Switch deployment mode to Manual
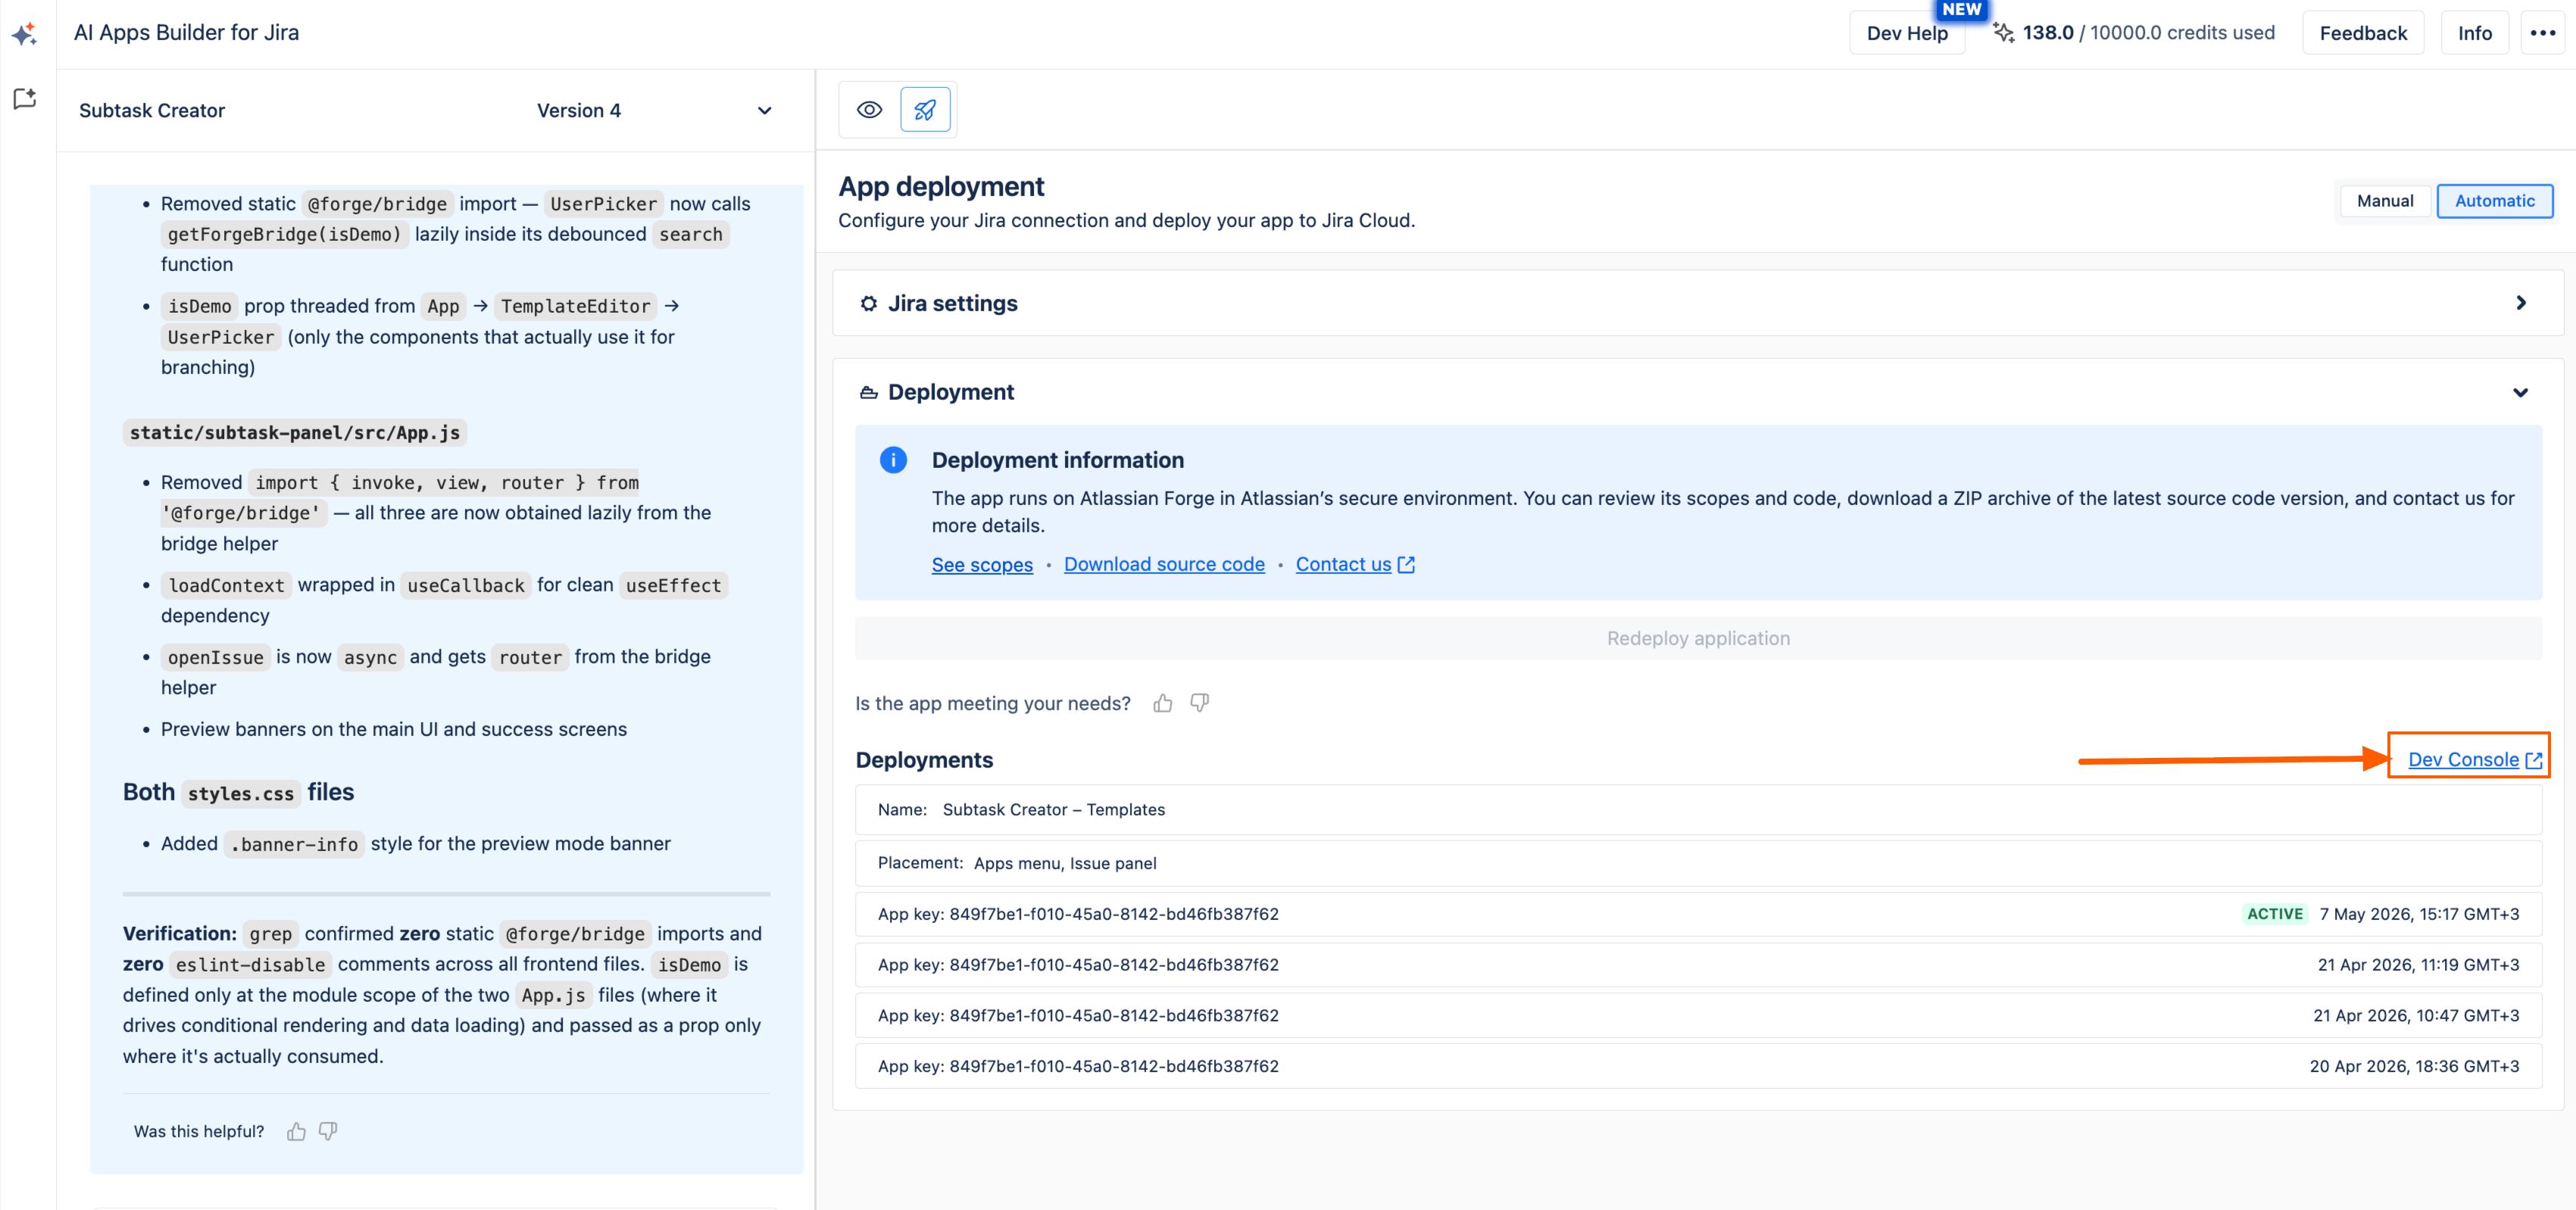This screenshot has height=1210, width=2576. point(2385,201)
